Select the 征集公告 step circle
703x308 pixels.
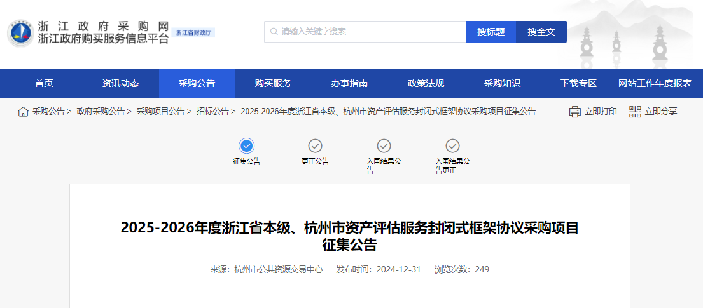(247, 145)
